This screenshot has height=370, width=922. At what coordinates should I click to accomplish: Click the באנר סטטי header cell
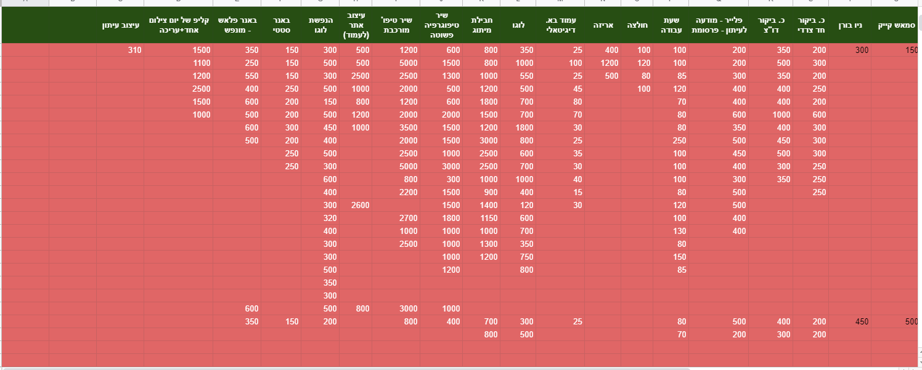click(281, 25)
